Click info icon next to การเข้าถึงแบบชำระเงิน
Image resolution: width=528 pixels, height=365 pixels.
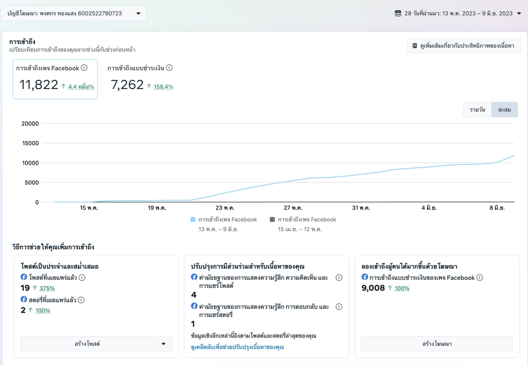point(169,68)
